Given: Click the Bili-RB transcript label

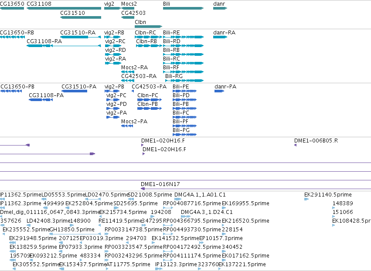Looking at the screenshot, I should [x=171, y=50].
